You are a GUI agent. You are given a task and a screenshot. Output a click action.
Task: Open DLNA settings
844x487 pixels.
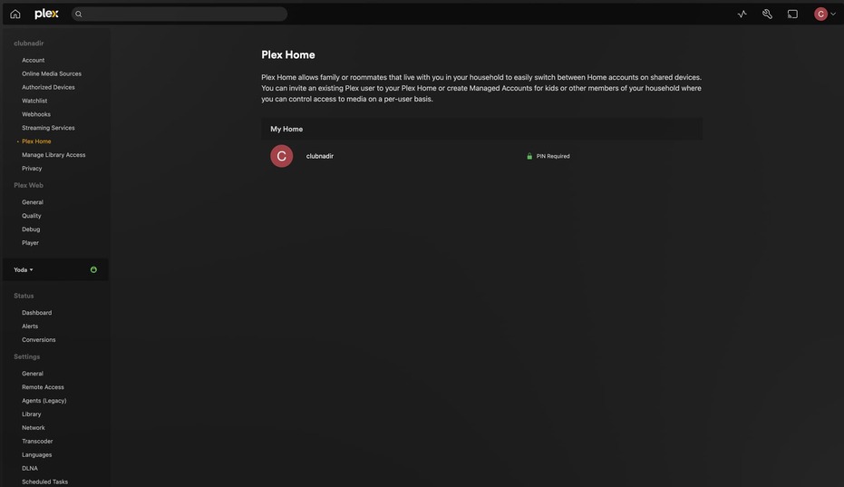click(30, 468)
